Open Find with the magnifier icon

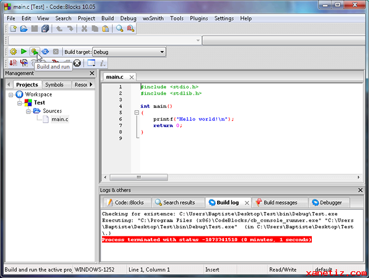coord(119,29)
